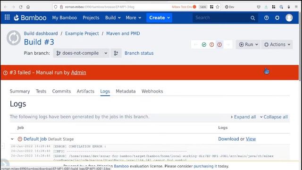Switch to the Tests tab
The height and width of the screenshot is (170, 302).
(x=41, y=91)
